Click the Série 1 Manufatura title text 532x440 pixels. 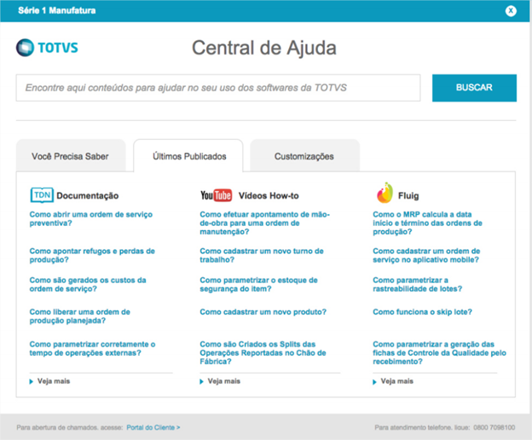[57, 10]
